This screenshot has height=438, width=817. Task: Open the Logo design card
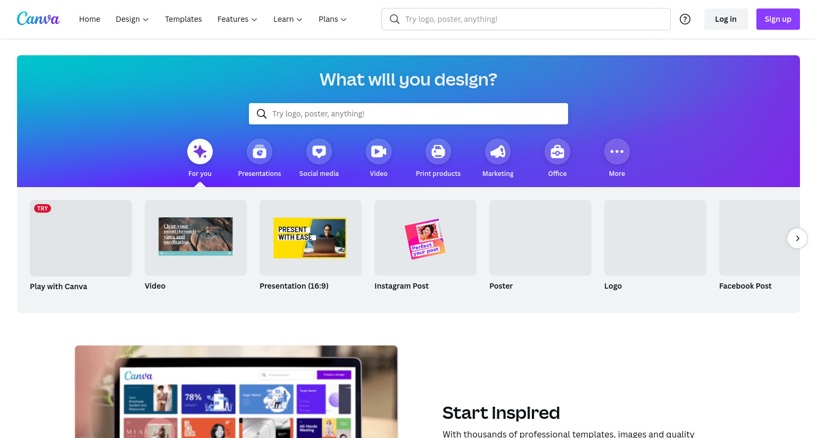[x=655, y=238]
